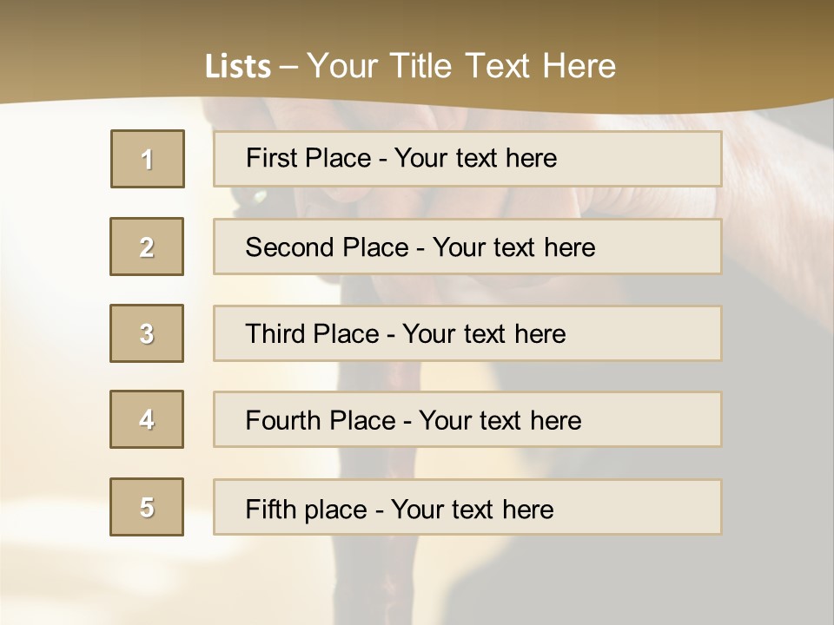Click the number 5 box
The height and width of the screenshot is (625, 834).
click(147, 507)
